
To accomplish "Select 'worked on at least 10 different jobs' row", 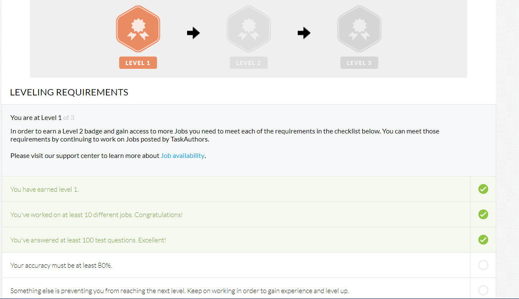I will point(249,215).
